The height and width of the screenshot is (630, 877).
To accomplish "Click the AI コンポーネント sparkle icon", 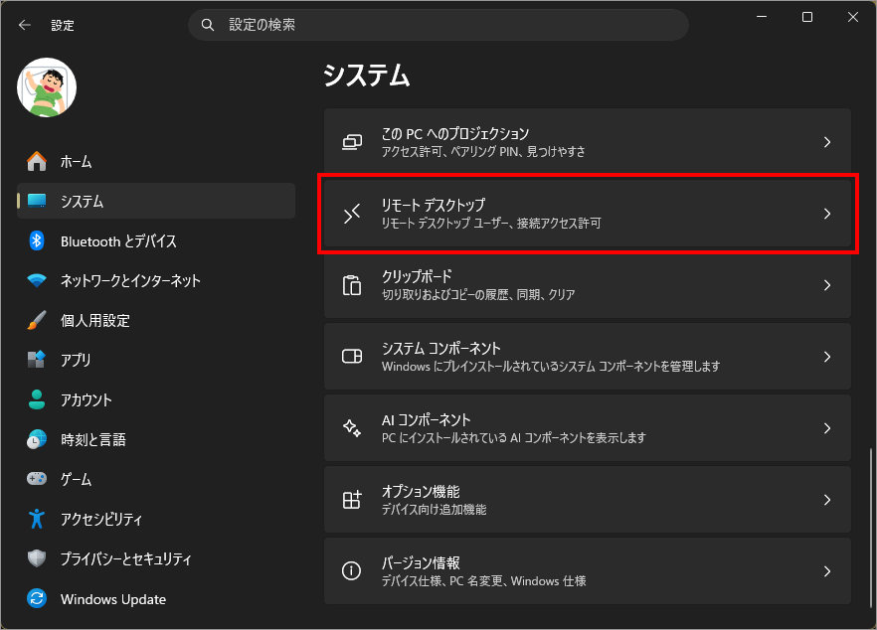I will pos(351,428).
